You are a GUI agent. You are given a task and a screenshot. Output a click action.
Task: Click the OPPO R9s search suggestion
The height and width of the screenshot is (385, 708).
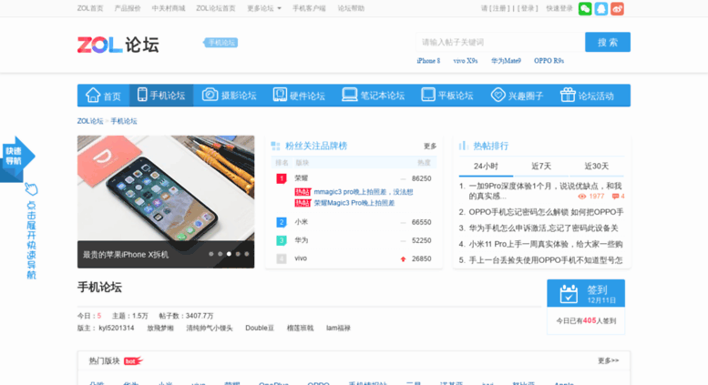(549, 61)
